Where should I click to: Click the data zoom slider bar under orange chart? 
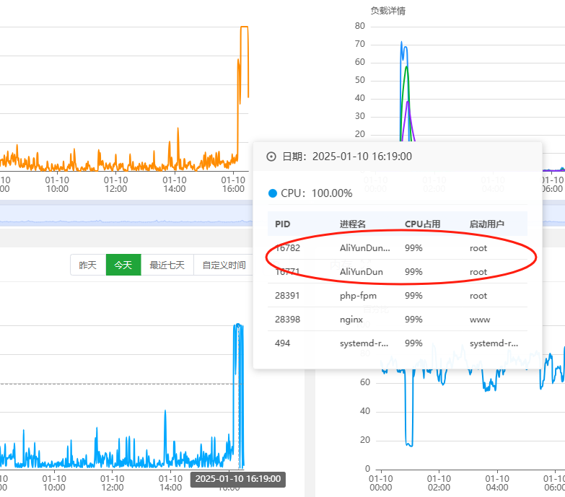tap(126, 216)
